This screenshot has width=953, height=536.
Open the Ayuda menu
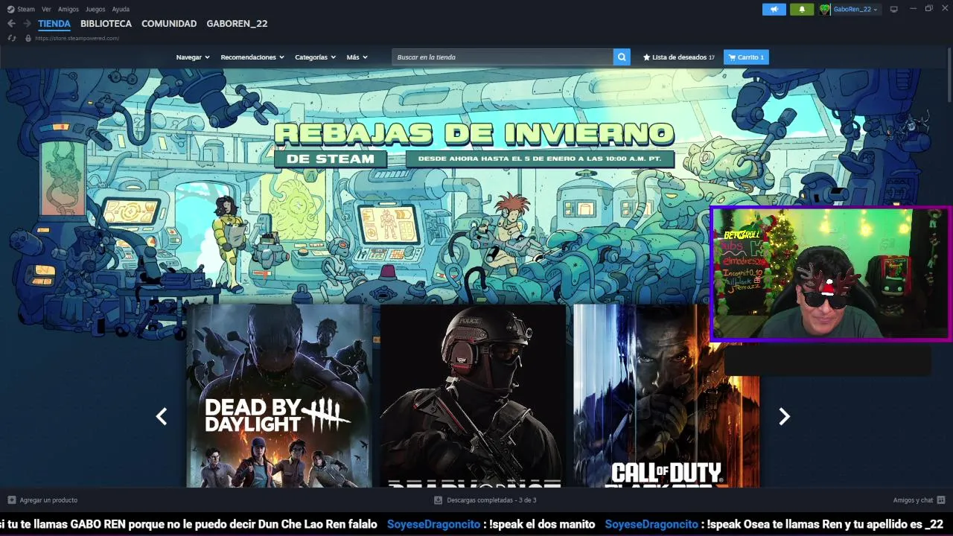(x=121, y=9)
